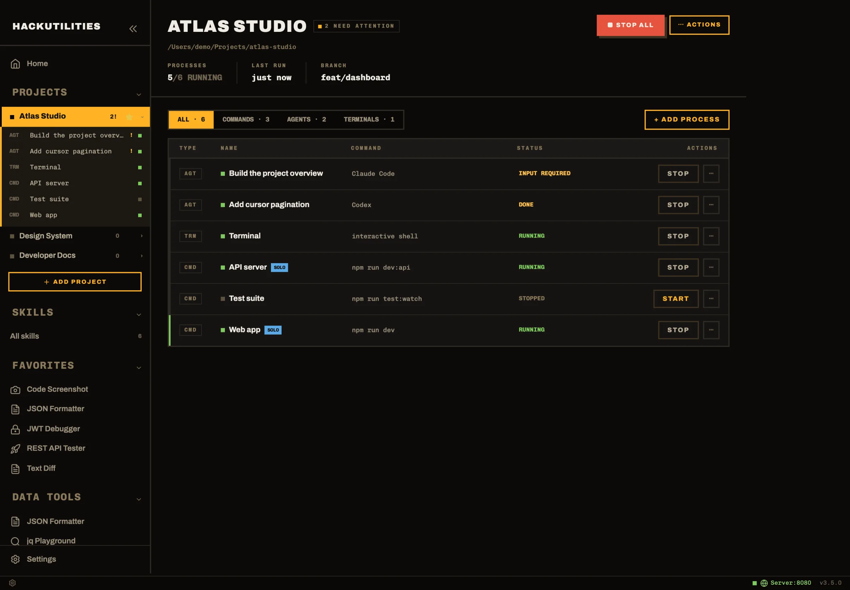Open the Actions dropdown menu
850x590 pixels.
tap(699, 25)
